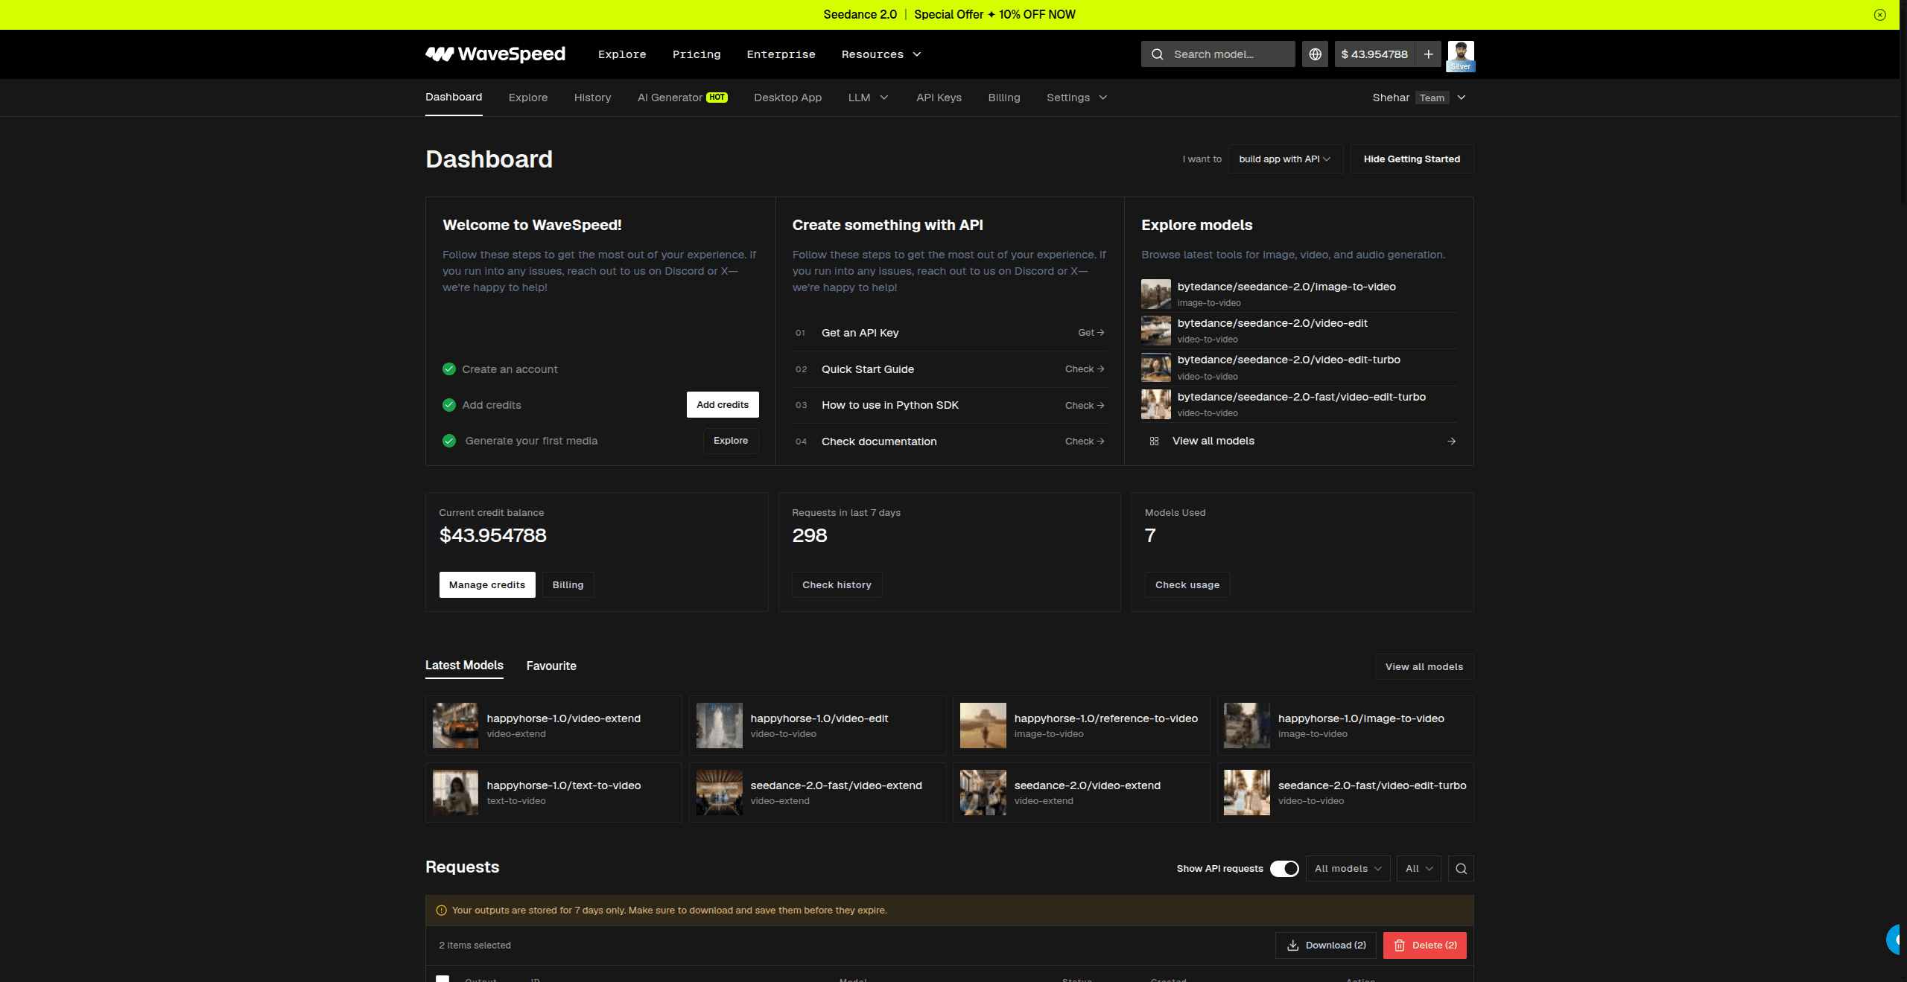Expand the Resources menu in top nav
The image size is (1907, 982).
[881, 54]
